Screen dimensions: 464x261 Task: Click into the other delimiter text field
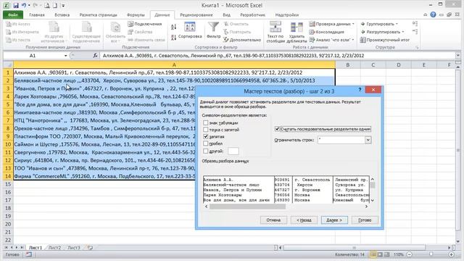pyautogui.click(x=233, y=151)
